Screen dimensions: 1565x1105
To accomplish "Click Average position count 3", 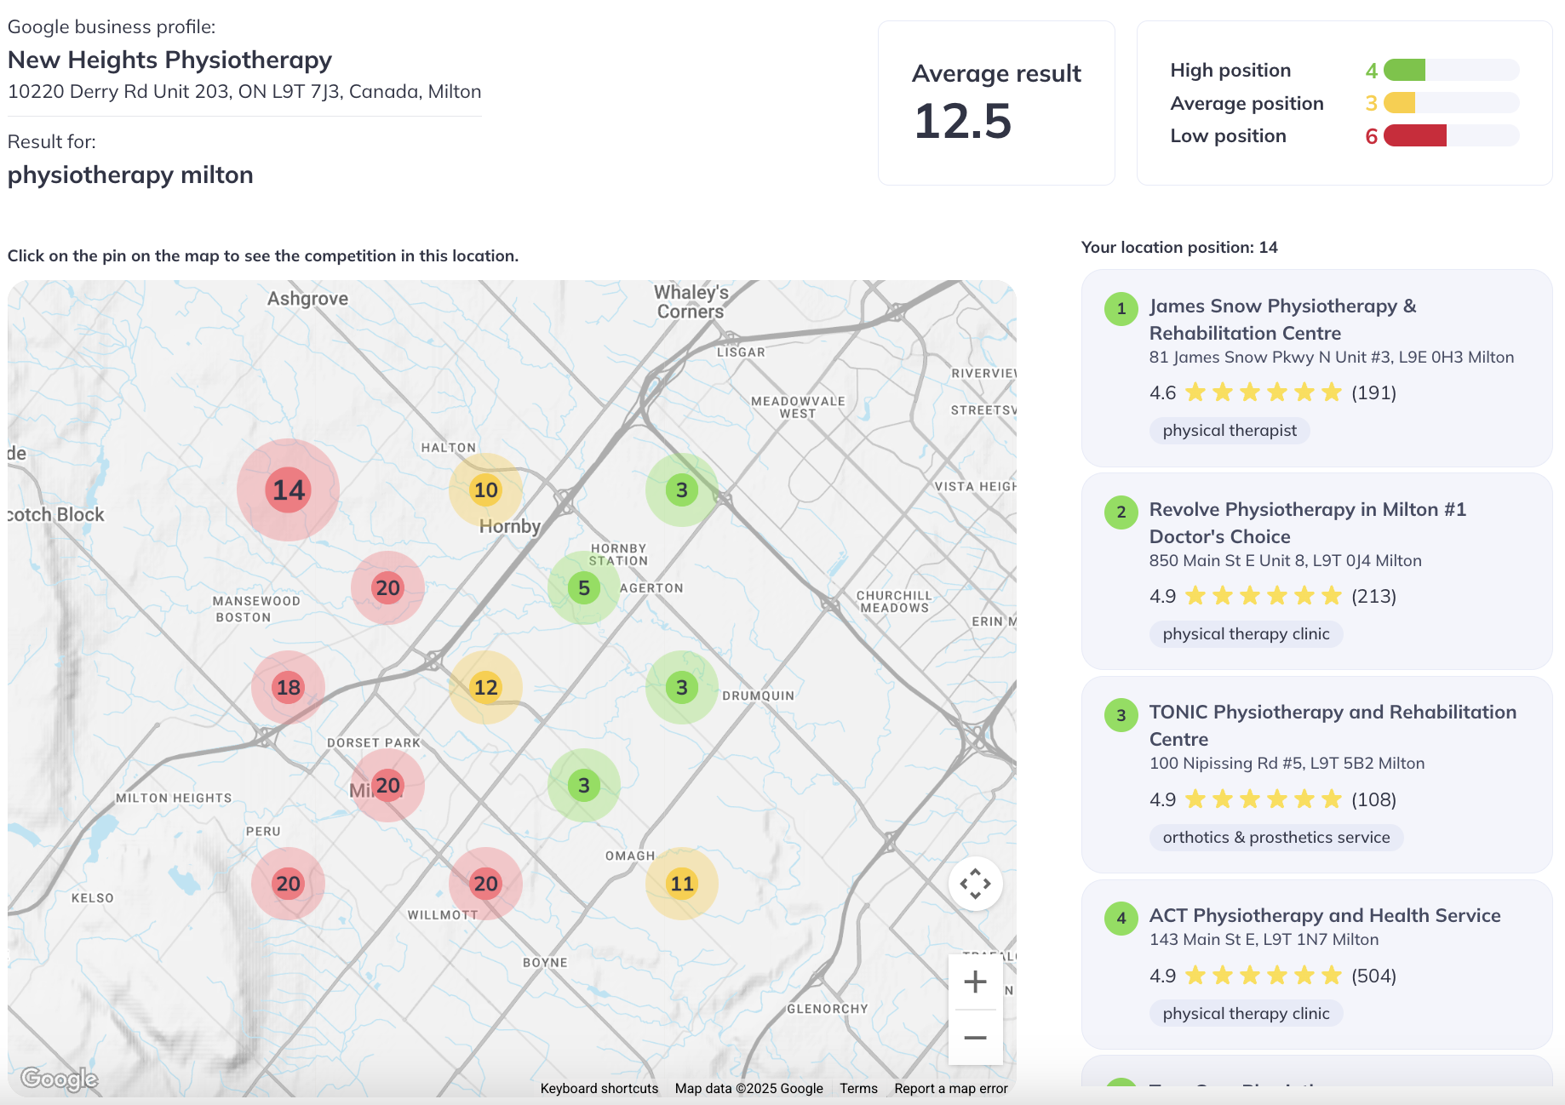I will (x=1371, y=103).
